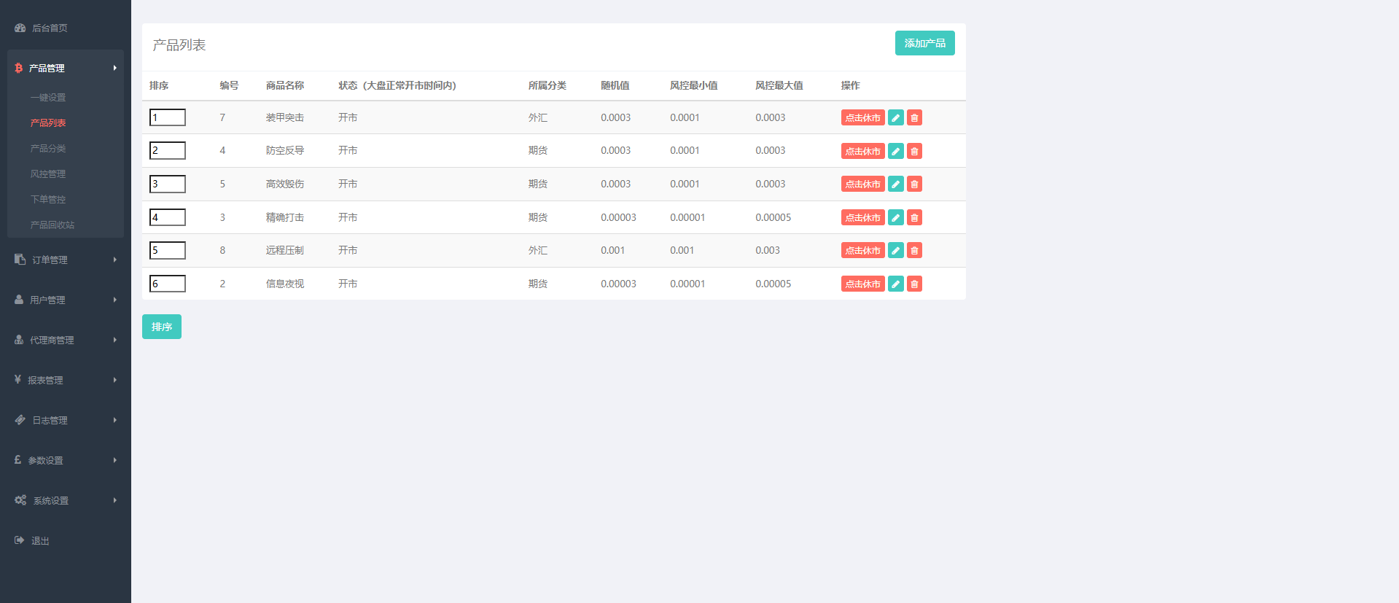Image resolution: width=1399 pixels, height=603 pixels.
Task: Click the agent icon beside 代理商管理
Action: click(19, 339)
